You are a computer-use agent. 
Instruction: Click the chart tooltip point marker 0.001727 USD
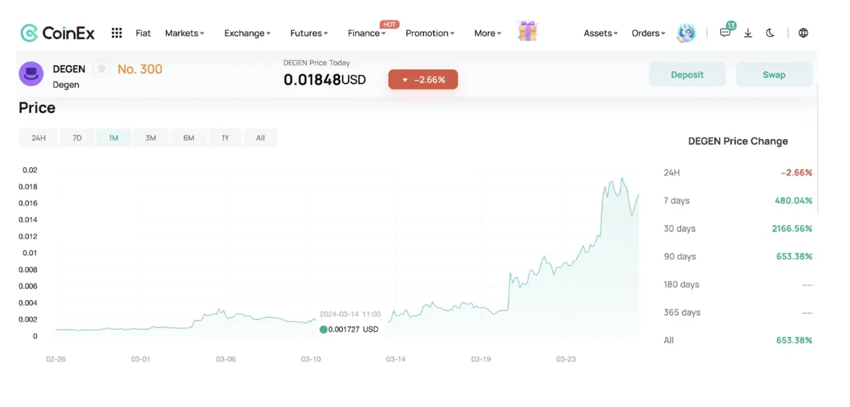point(323,330)
